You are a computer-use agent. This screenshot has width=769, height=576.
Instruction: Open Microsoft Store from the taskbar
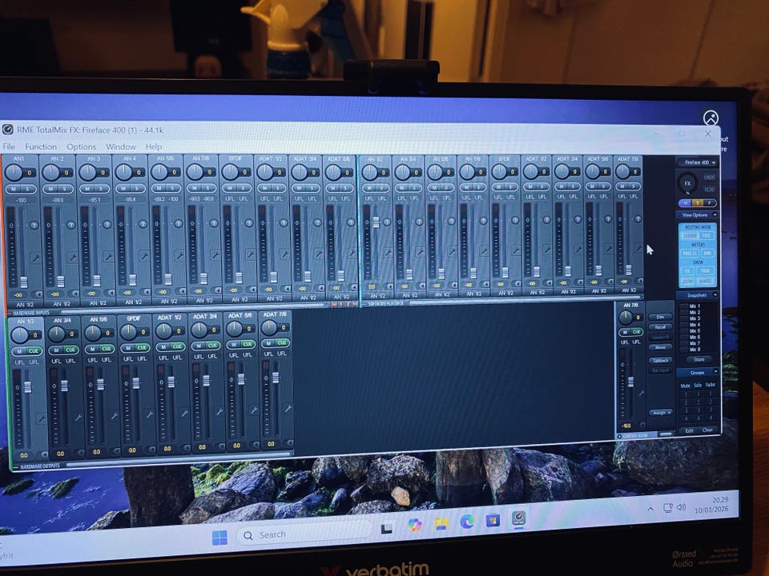(x=493, y=520)
